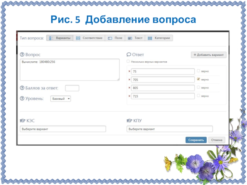Select the Категории question type tab
The width and height of the screenshot is (247, 185).
[x=159, y=38]
